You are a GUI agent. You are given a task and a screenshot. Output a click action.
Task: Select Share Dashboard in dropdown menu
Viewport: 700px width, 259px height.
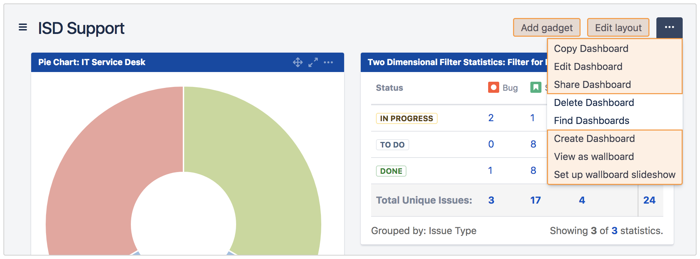pyautogui.click(x=592, y=85)
